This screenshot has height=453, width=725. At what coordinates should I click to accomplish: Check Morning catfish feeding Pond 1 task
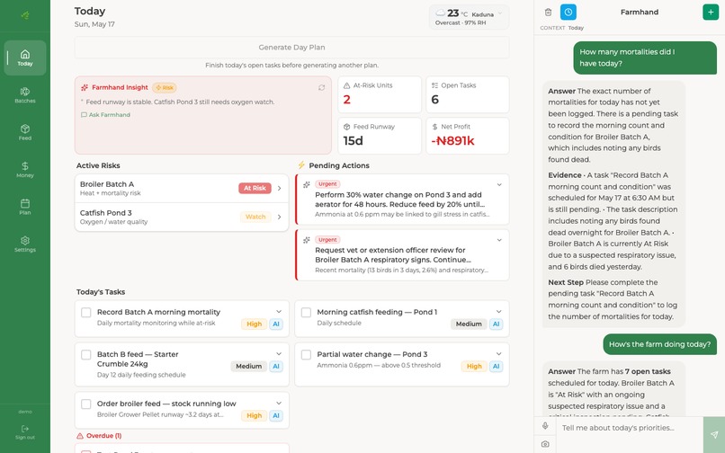306,313
